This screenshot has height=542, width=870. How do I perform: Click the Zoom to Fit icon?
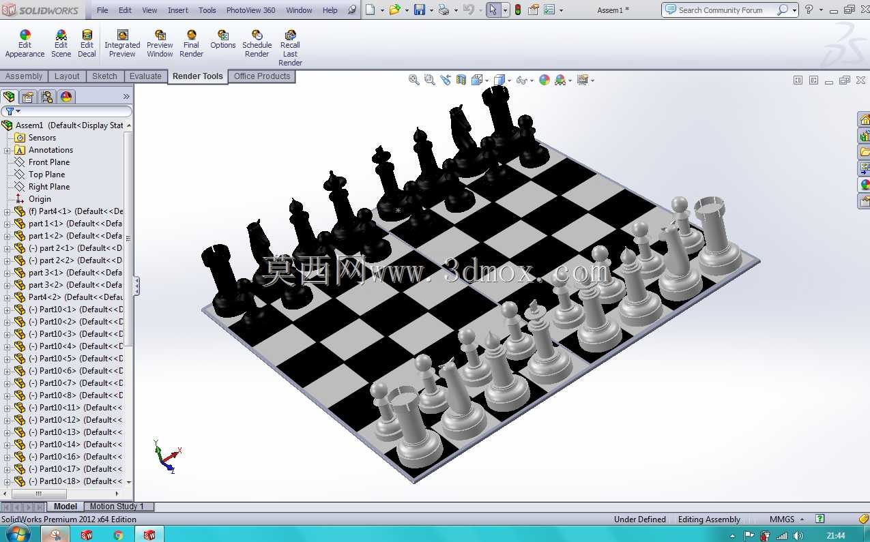(x=414, y=80)
